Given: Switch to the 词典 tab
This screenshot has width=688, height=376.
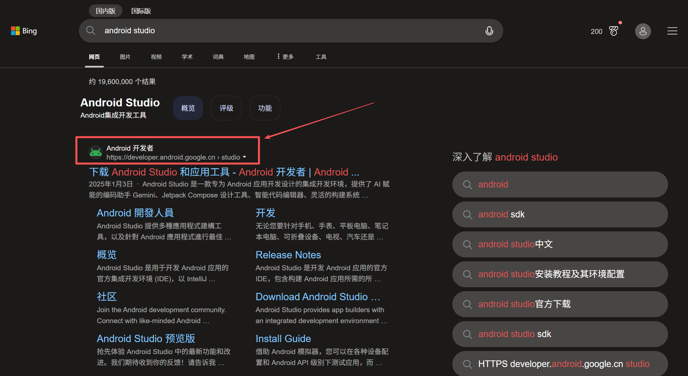Looking at the screenshot, I should pos(218,57).
